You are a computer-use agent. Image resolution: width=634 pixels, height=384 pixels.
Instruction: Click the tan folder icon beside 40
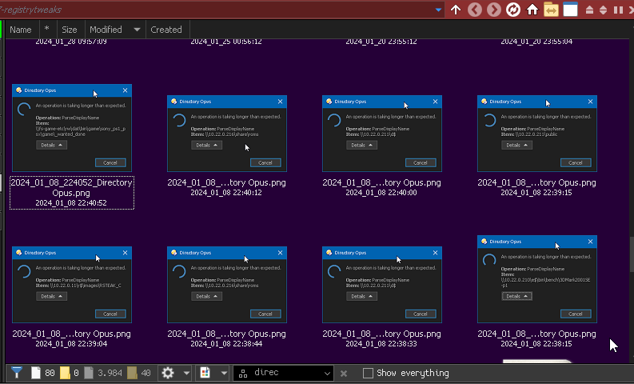[132, 373]
